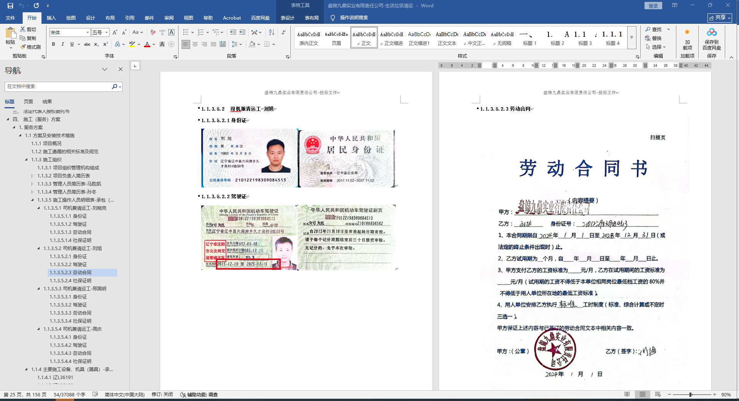Open the phonetic guide (拼音指南) tool
The width and height of the screenshot is (739, 401).
162,33
